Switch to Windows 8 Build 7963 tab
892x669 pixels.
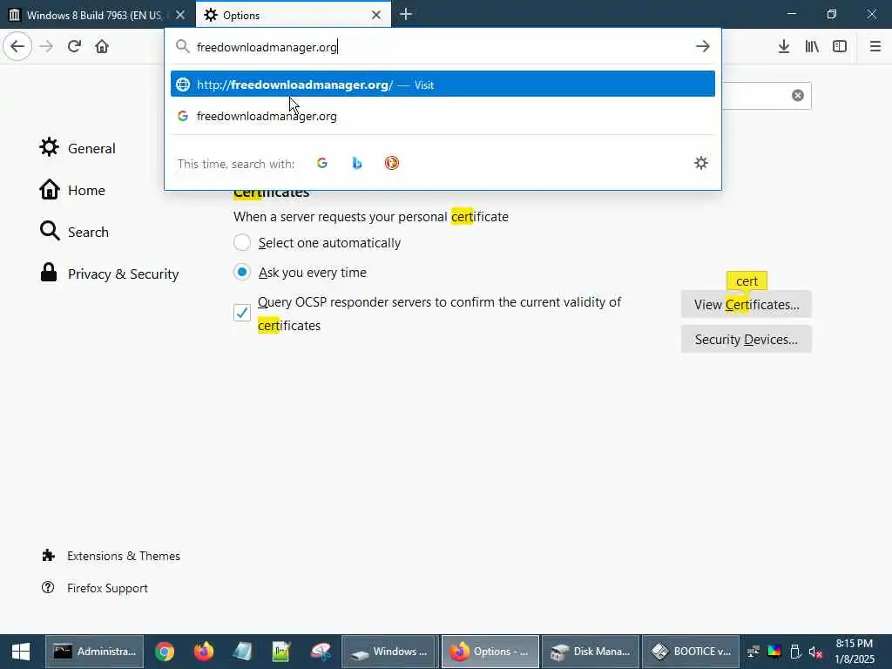click(94, 15)
